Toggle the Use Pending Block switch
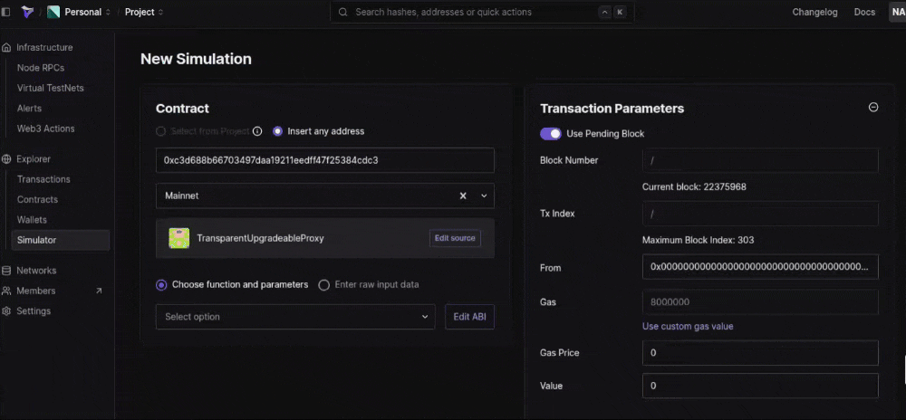Viewport: 906px width, 420px height. tap(550, 134)
